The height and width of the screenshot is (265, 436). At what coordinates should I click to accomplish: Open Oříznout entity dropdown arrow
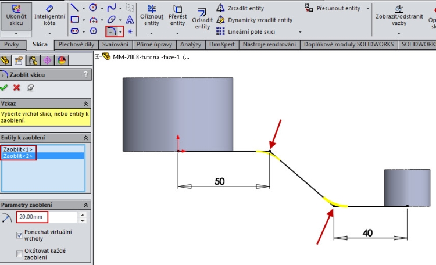(x=152, y=33)
